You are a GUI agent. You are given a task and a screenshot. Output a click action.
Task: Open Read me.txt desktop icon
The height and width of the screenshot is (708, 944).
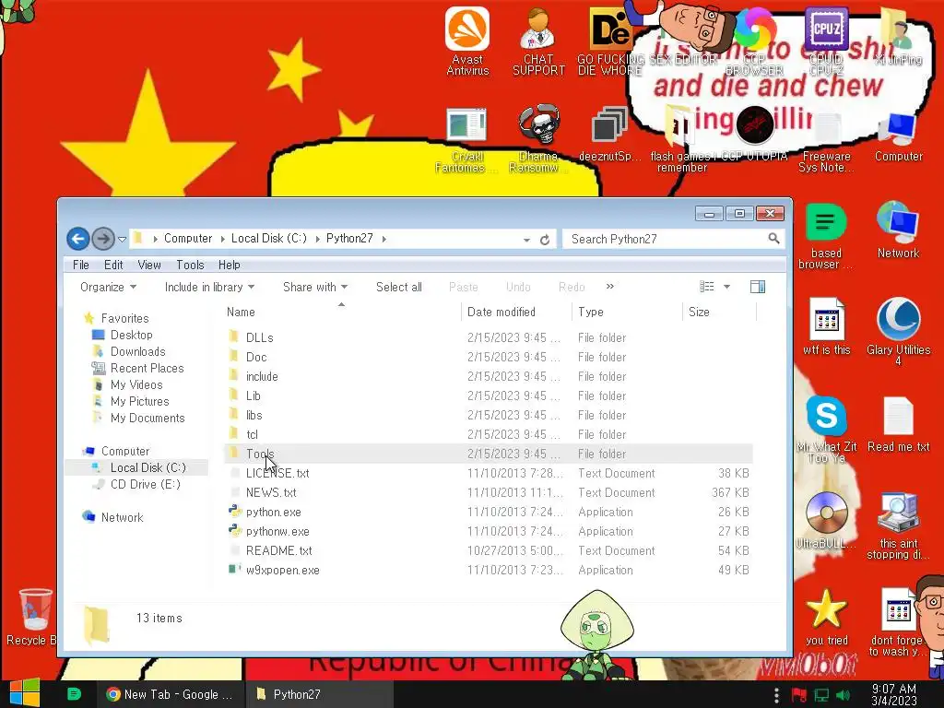pos(898,424)
